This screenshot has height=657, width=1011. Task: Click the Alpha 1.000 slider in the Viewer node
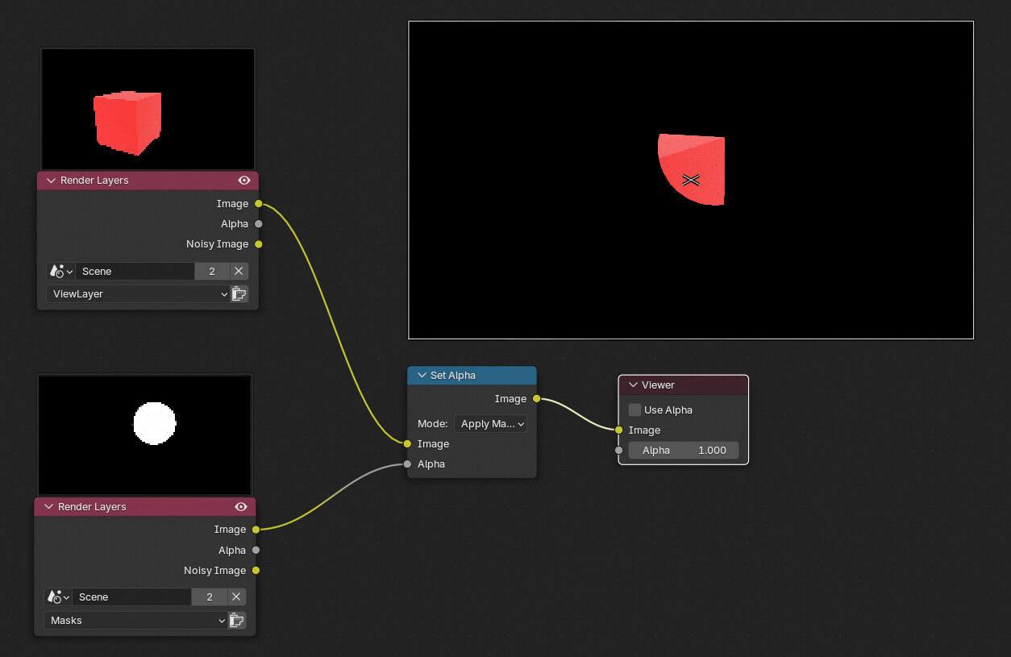click(684, 451)
